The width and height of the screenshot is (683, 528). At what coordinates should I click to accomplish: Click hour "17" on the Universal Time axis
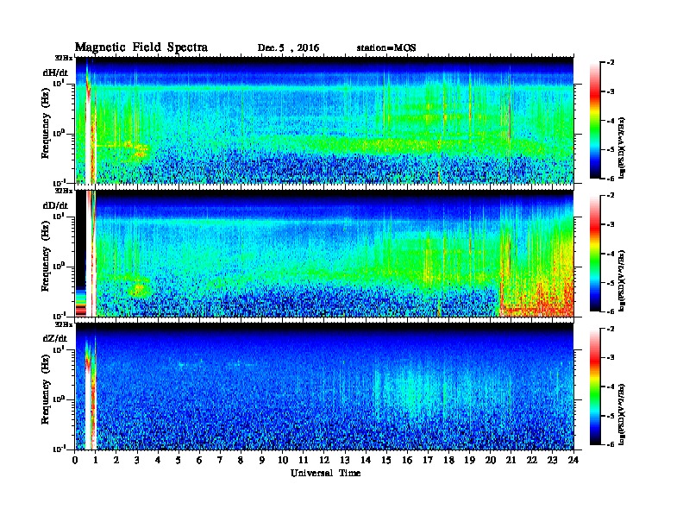pyautogui.click(x=428, y=460)
